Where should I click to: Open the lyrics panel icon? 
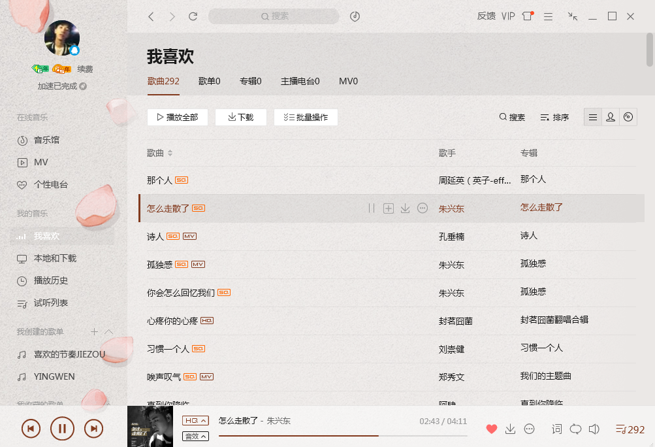click(x=556, y=429)
